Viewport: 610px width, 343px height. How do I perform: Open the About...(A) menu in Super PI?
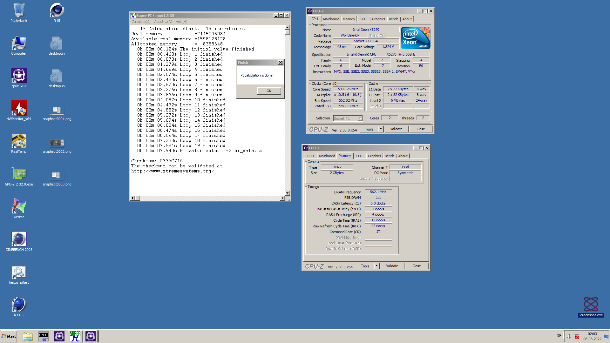tap(163, 22)
